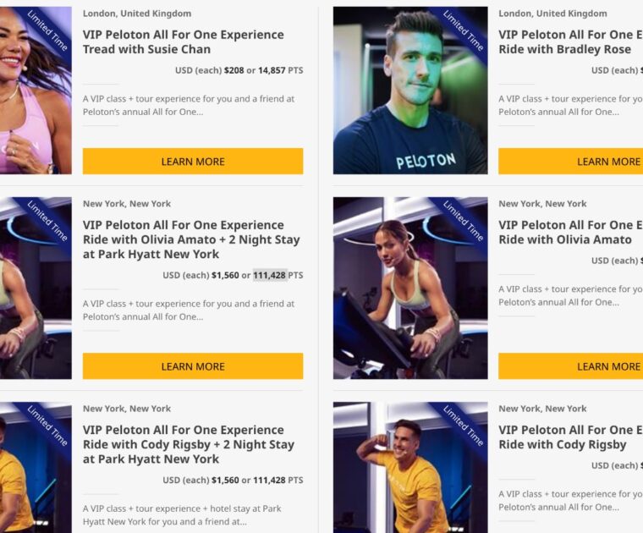Open the Olivia Amato cycling photo
The width and height of the screenshot is (643, 533).
pyautogui.click(x=410, y=288)
